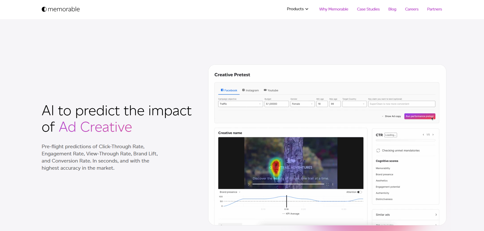484x231 pixels.
Task: Go to next CTR page arrow
Action: 433,135
